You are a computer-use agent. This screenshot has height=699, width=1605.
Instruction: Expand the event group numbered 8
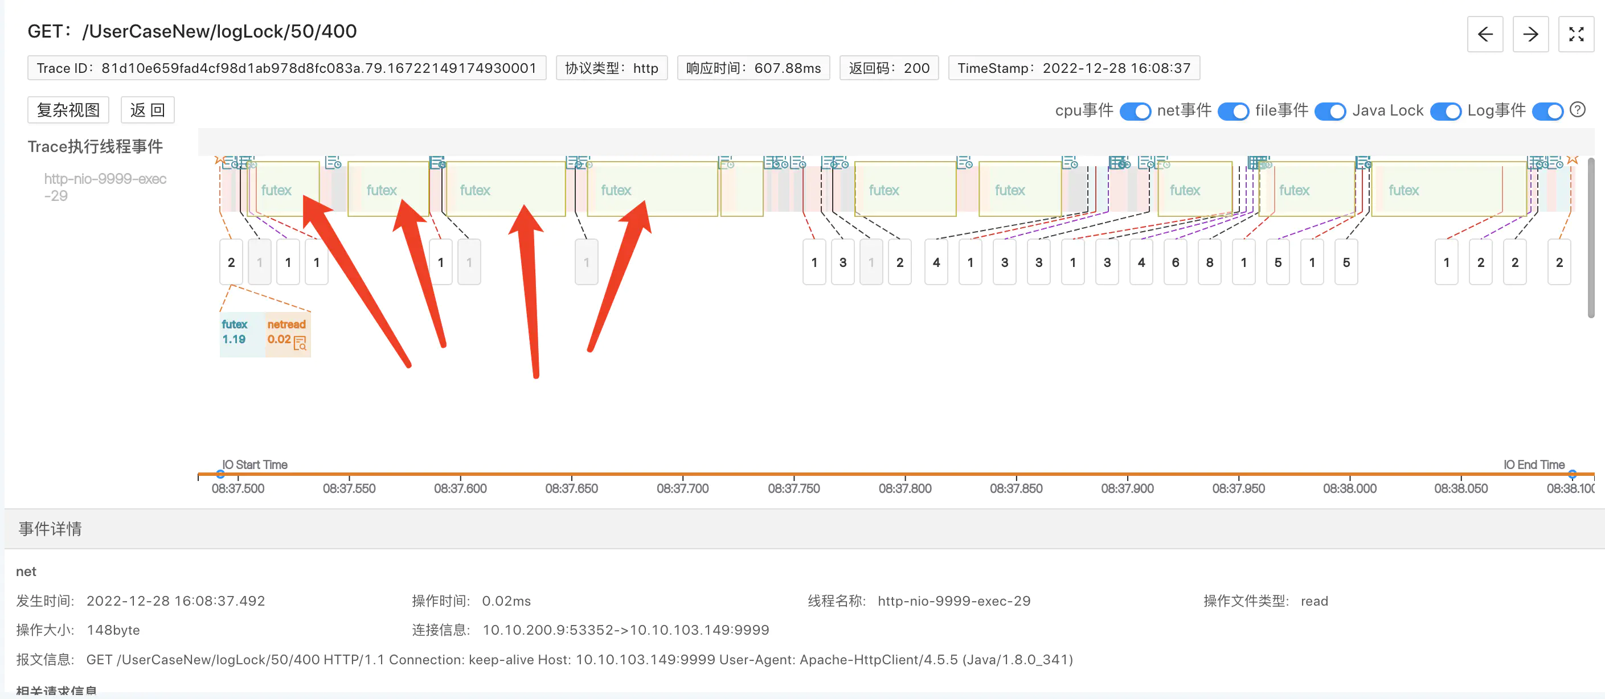click(x=1209, y=262)
